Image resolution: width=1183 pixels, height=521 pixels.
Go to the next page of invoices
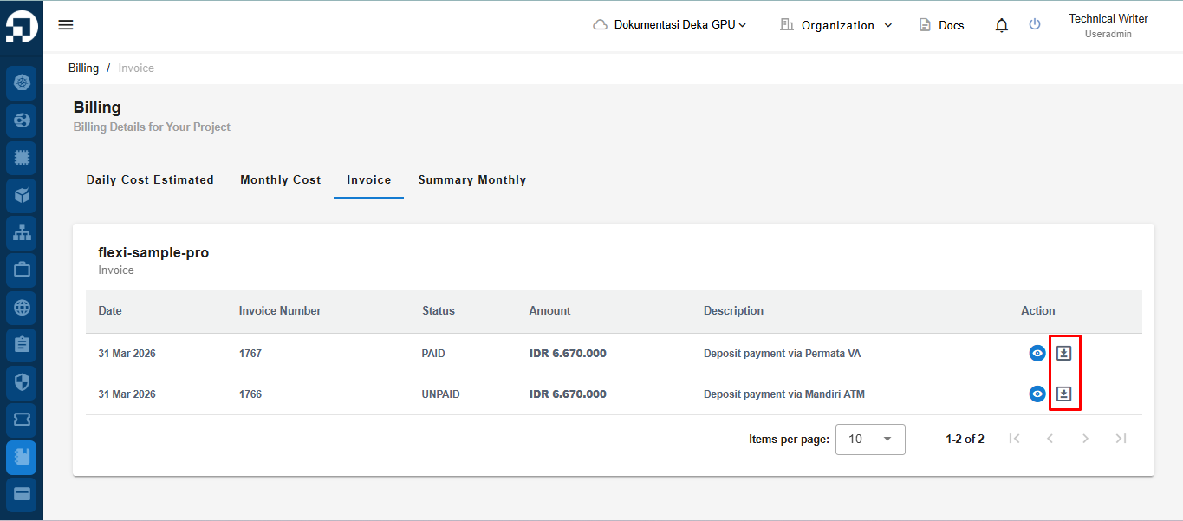click(x=1085, y=439)
